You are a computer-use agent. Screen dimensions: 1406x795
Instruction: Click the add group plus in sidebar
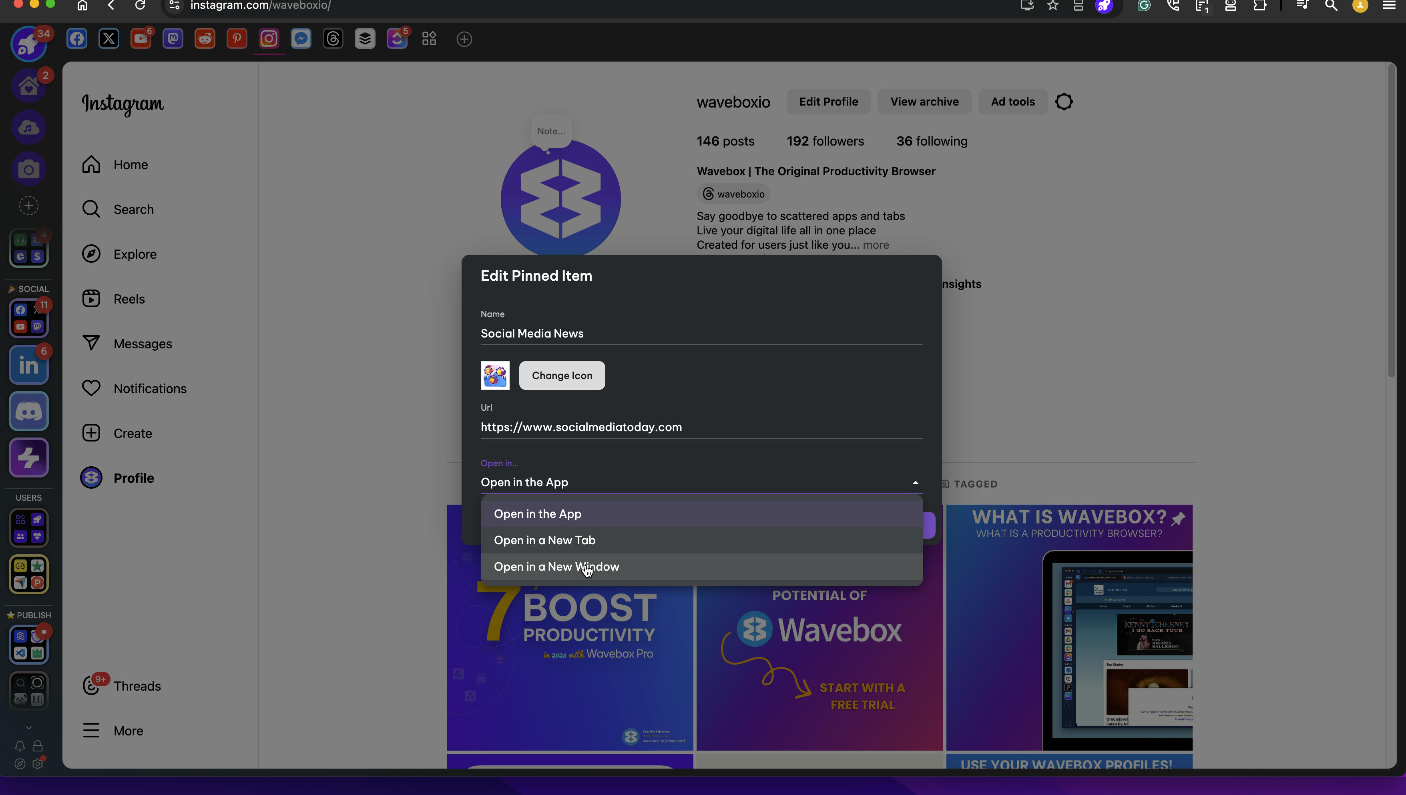pos(29,206)
